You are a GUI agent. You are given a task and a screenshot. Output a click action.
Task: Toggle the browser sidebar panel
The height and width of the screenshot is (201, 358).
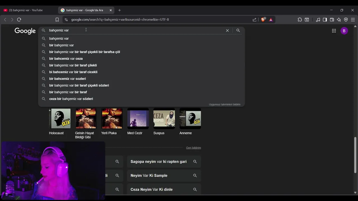(x=325, y=20)
